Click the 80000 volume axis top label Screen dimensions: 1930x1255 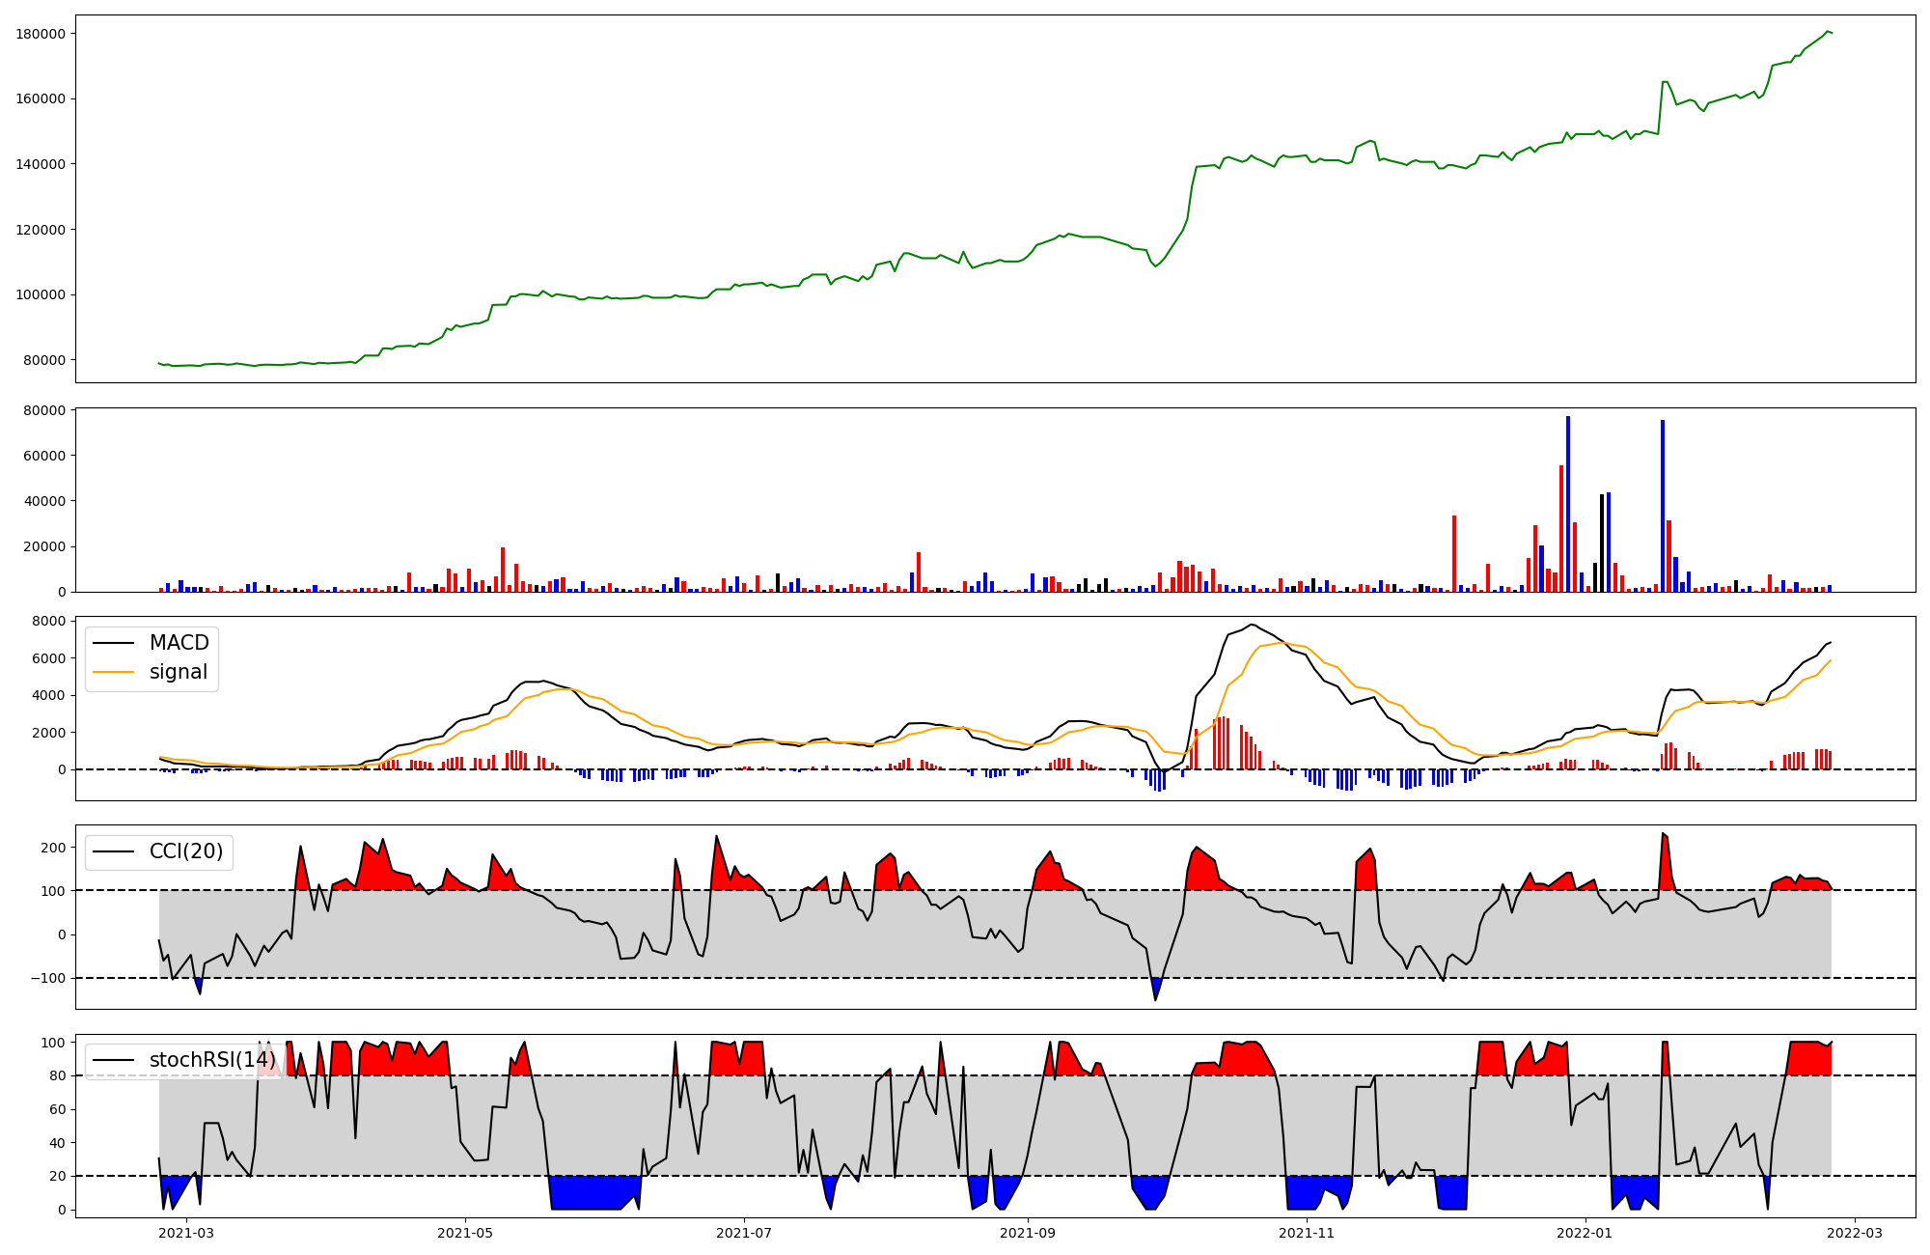[44, 410]
